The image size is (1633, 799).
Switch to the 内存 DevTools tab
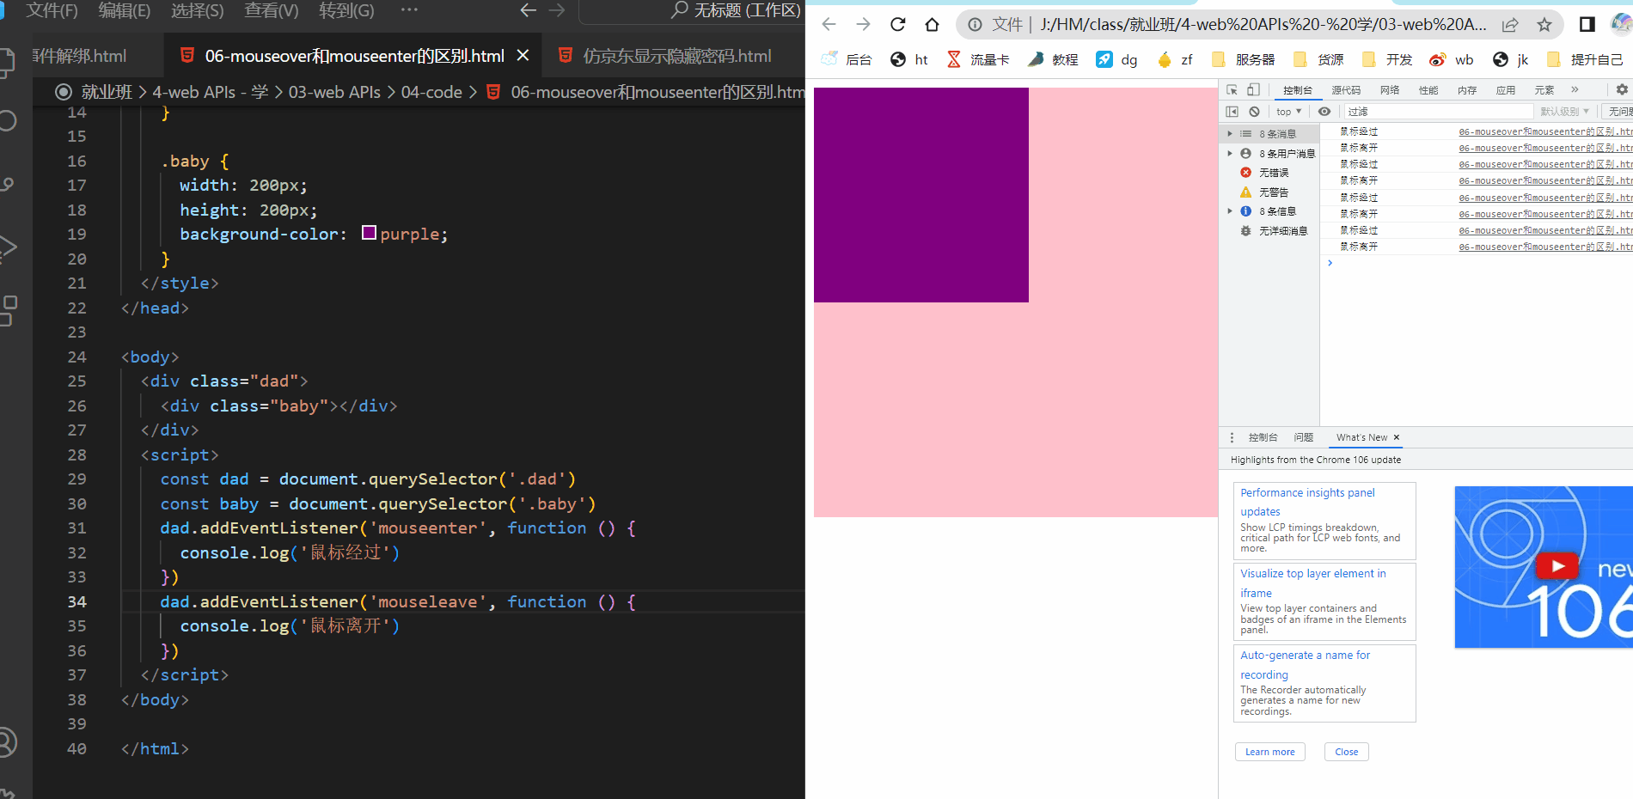pyautogui.click(x=1467, y=90)
